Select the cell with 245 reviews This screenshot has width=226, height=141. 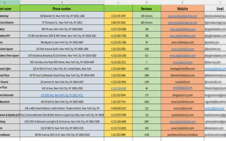[x=147, y=16]
